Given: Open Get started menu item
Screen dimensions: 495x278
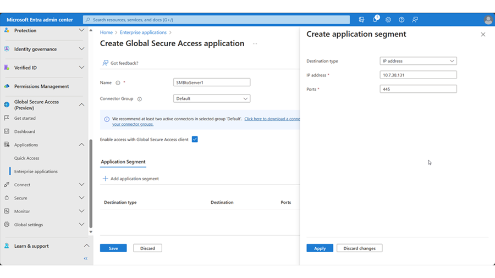Looking at the screenshot, I should (25, 118).
